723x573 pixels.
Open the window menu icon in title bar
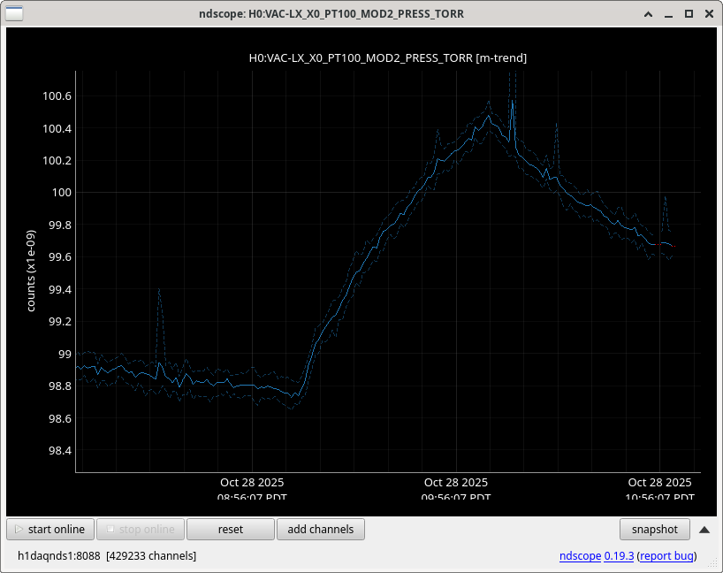pos(15,13)
